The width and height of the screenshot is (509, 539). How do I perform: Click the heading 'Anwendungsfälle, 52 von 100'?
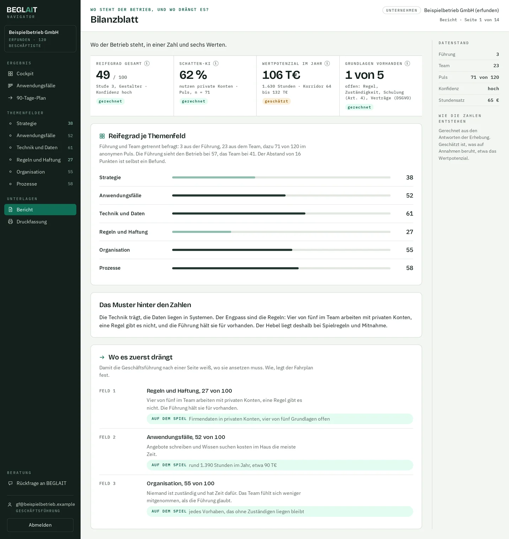pyautogui.click(x=186, y=437)
